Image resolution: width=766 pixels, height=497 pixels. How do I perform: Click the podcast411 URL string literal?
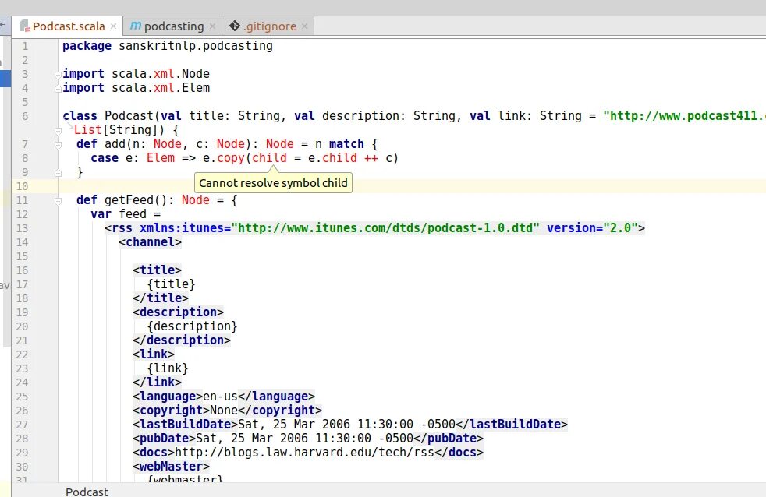(x=684, y=115)
